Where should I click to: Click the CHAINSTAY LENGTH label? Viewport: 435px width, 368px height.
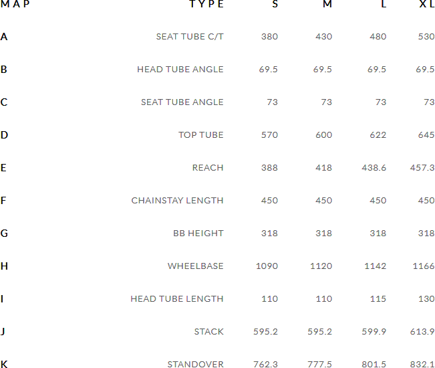coord(177,201)
